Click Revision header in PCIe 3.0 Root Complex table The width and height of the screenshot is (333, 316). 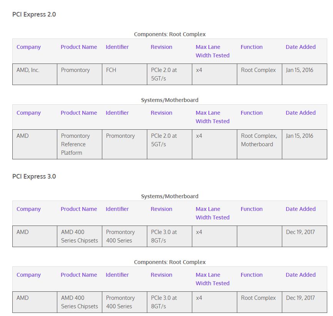pyautogui.click(x=162, y=275)
